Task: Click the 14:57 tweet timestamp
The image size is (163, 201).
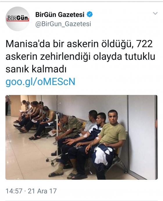Action: [x=14, y=191]
